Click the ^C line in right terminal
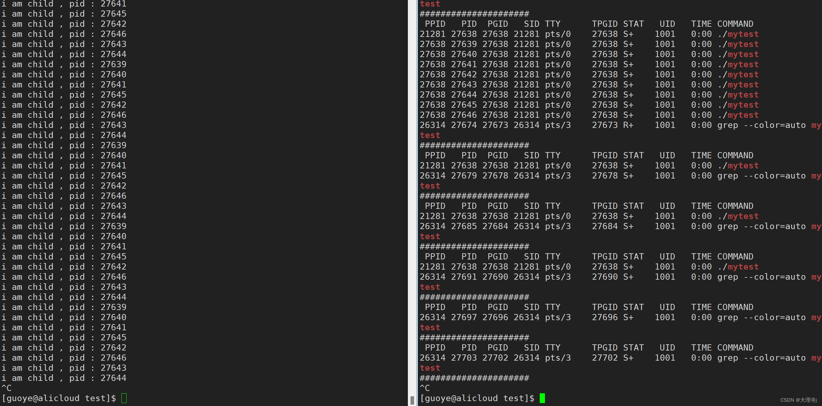Screen dimensions: 822x406 coord(425,388)
